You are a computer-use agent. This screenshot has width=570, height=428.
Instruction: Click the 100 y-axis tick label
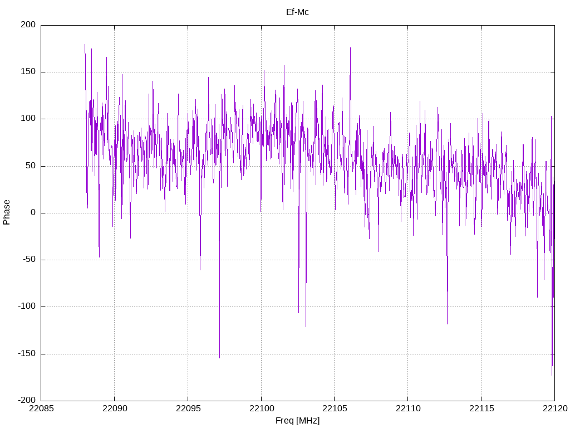28,119
